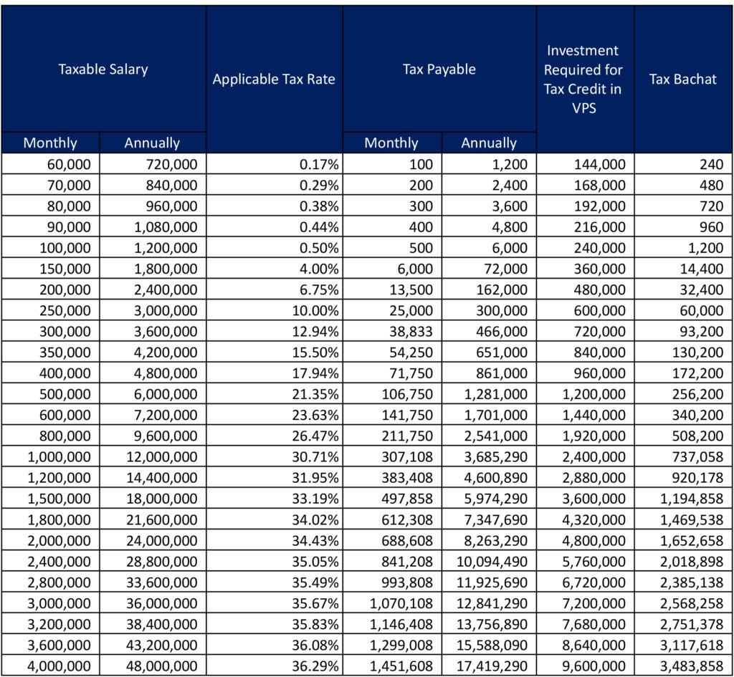Click the Applicable Tax Rate header
The height and width of the screenshot is (677, 734).
pos(275,80)
